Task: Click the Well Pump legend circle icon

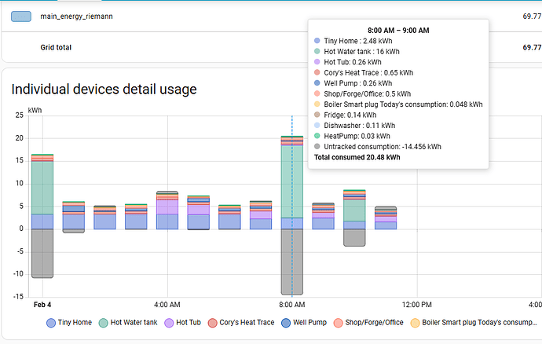Action: [287, 322]
